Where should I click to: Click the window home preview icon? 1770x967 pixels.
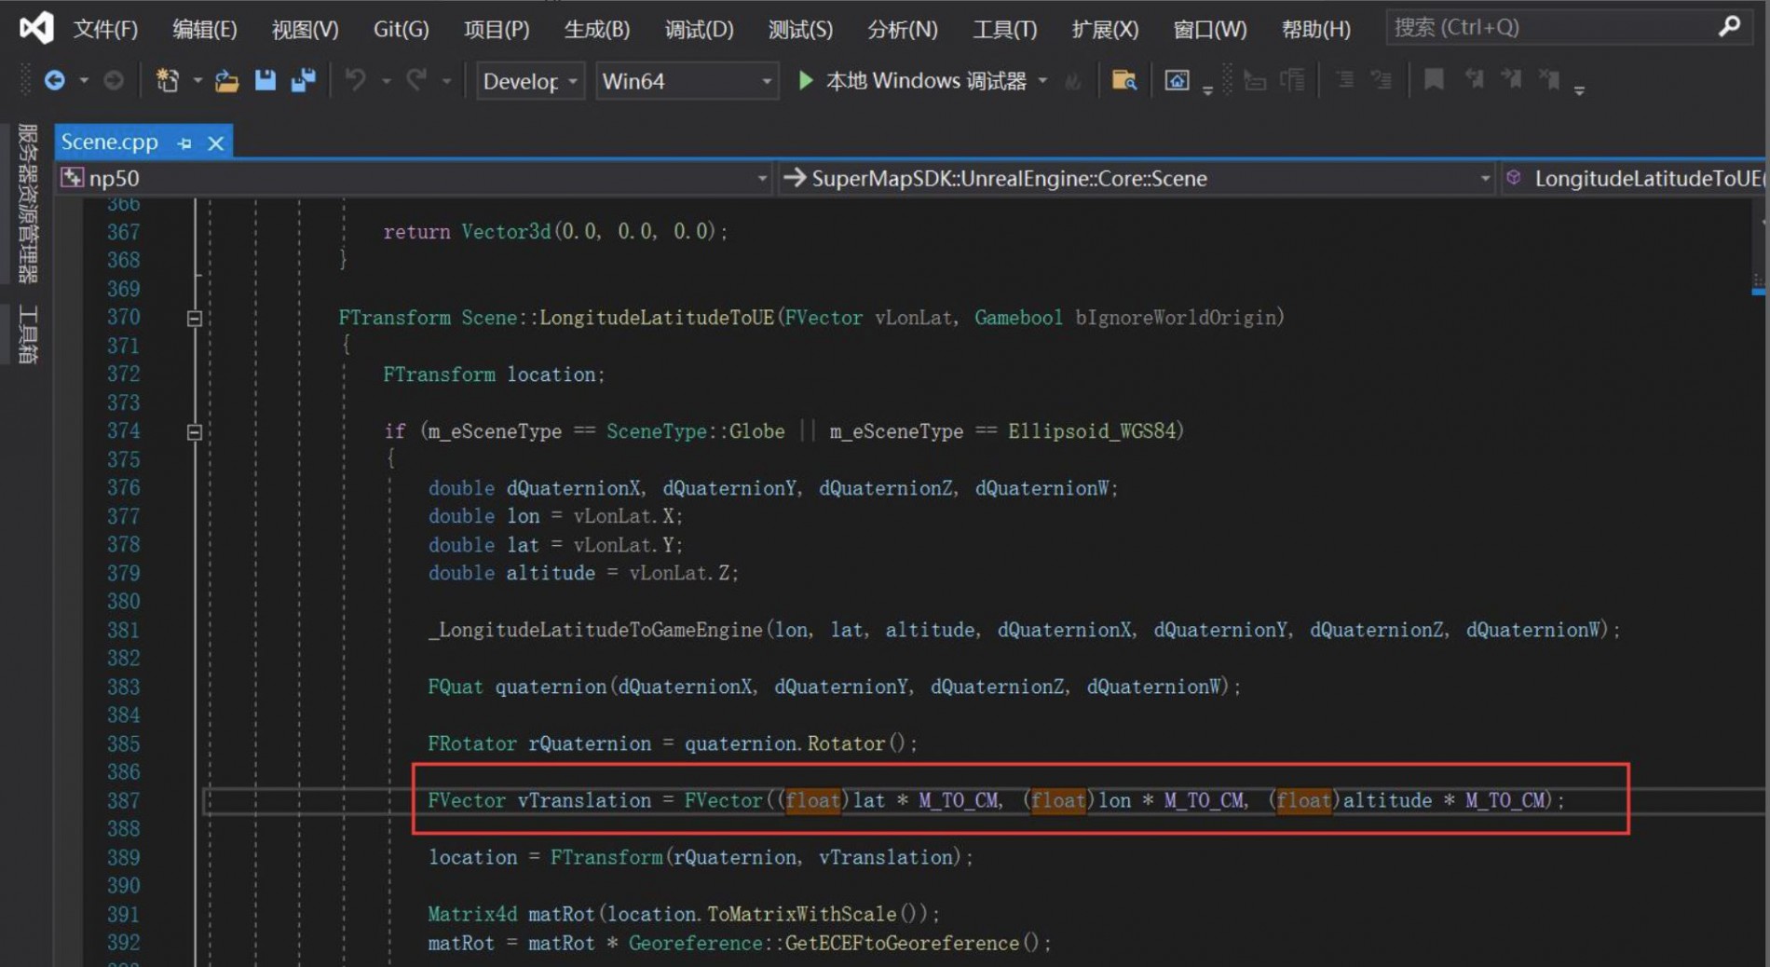click(x=1177, y=81)
